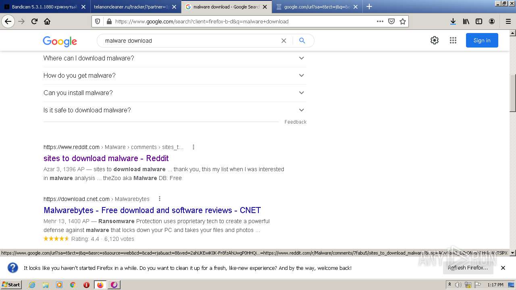Expand 'Is it safe to download malware?' question
516x290 pixels.
[175, 110]
